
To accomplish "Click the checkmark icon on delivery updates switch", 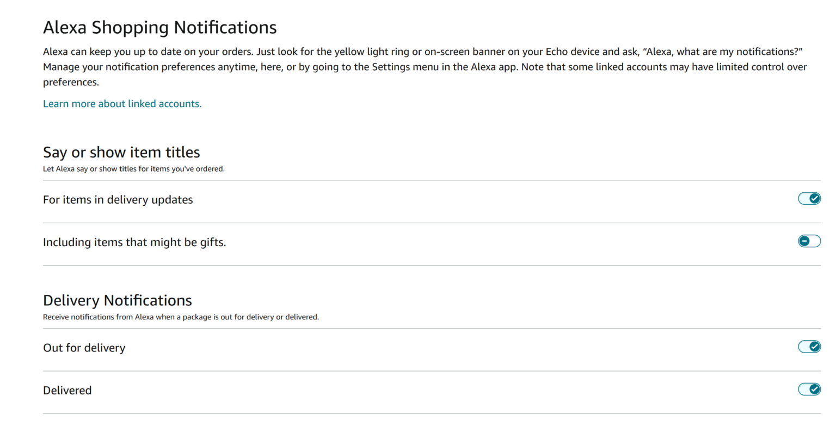I will 814,199.
